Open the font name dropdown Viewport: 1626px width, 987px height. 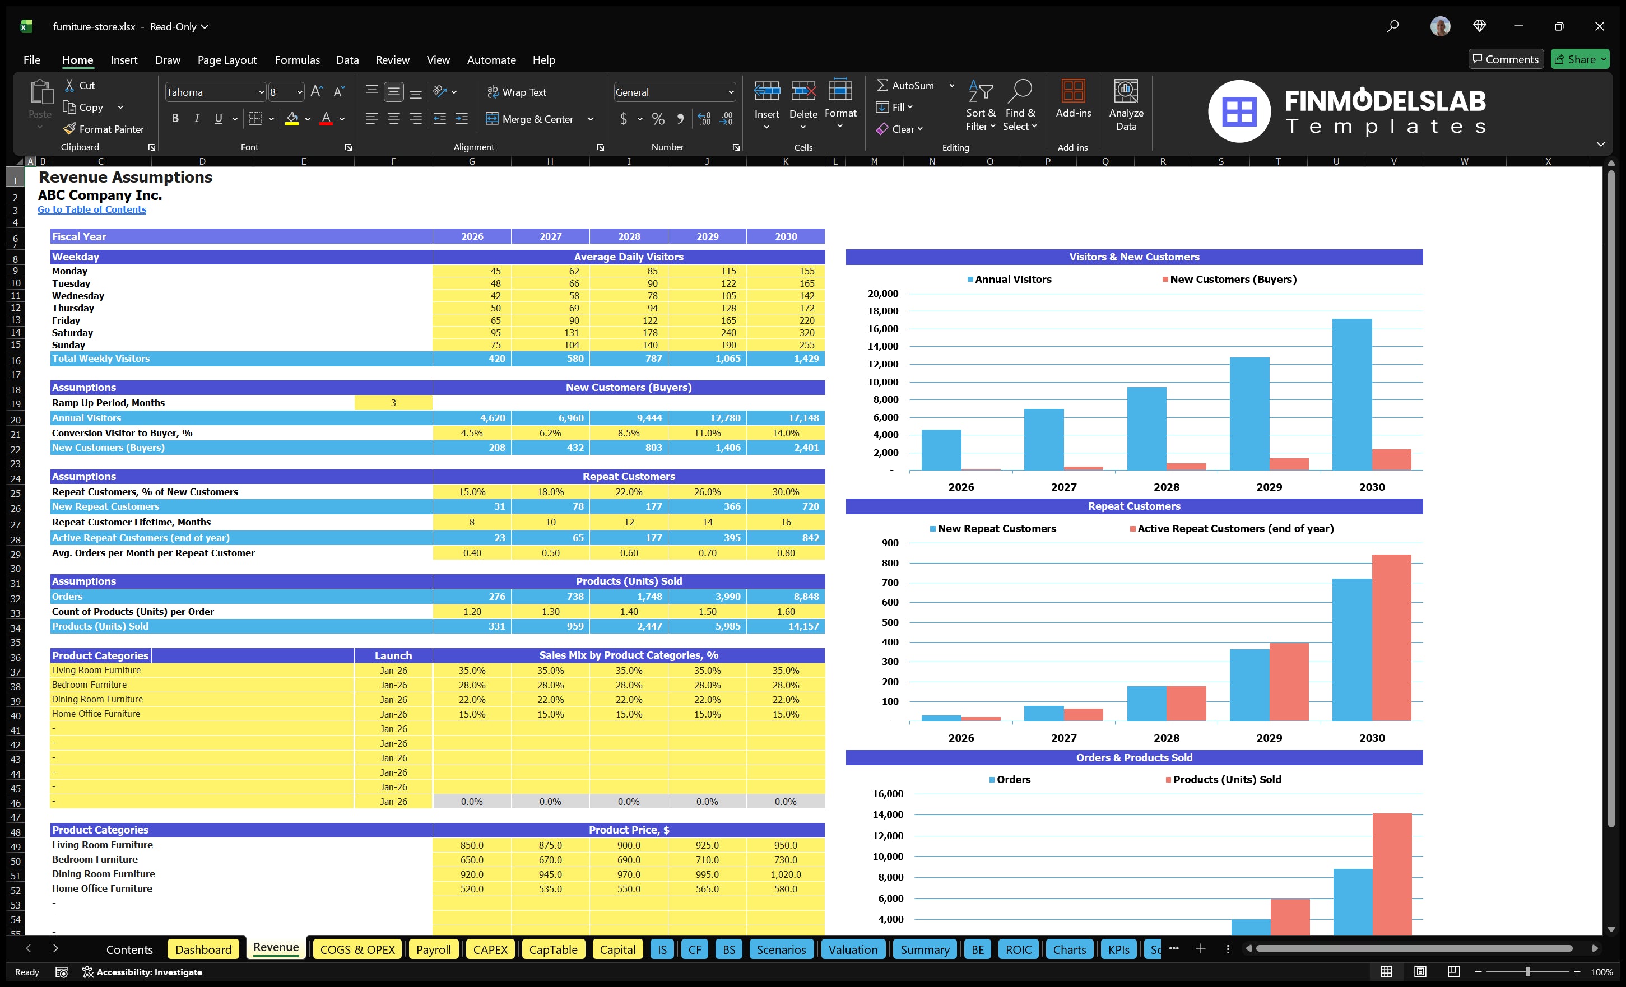[260, 92]
